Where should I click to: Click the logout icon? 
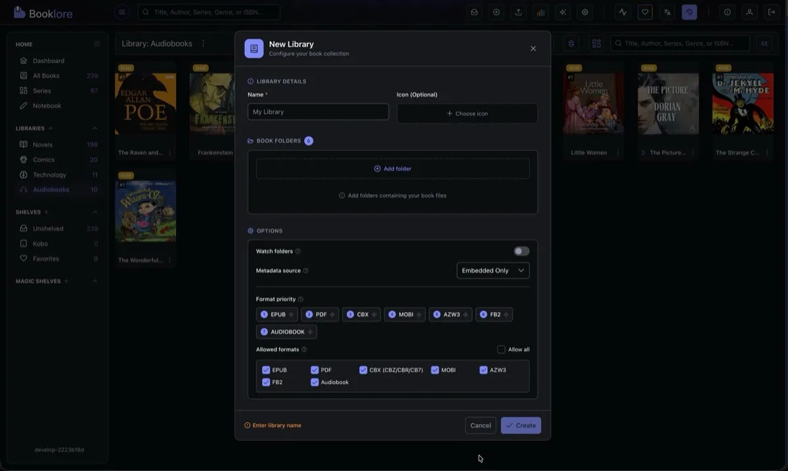click(x=772, y=12)
